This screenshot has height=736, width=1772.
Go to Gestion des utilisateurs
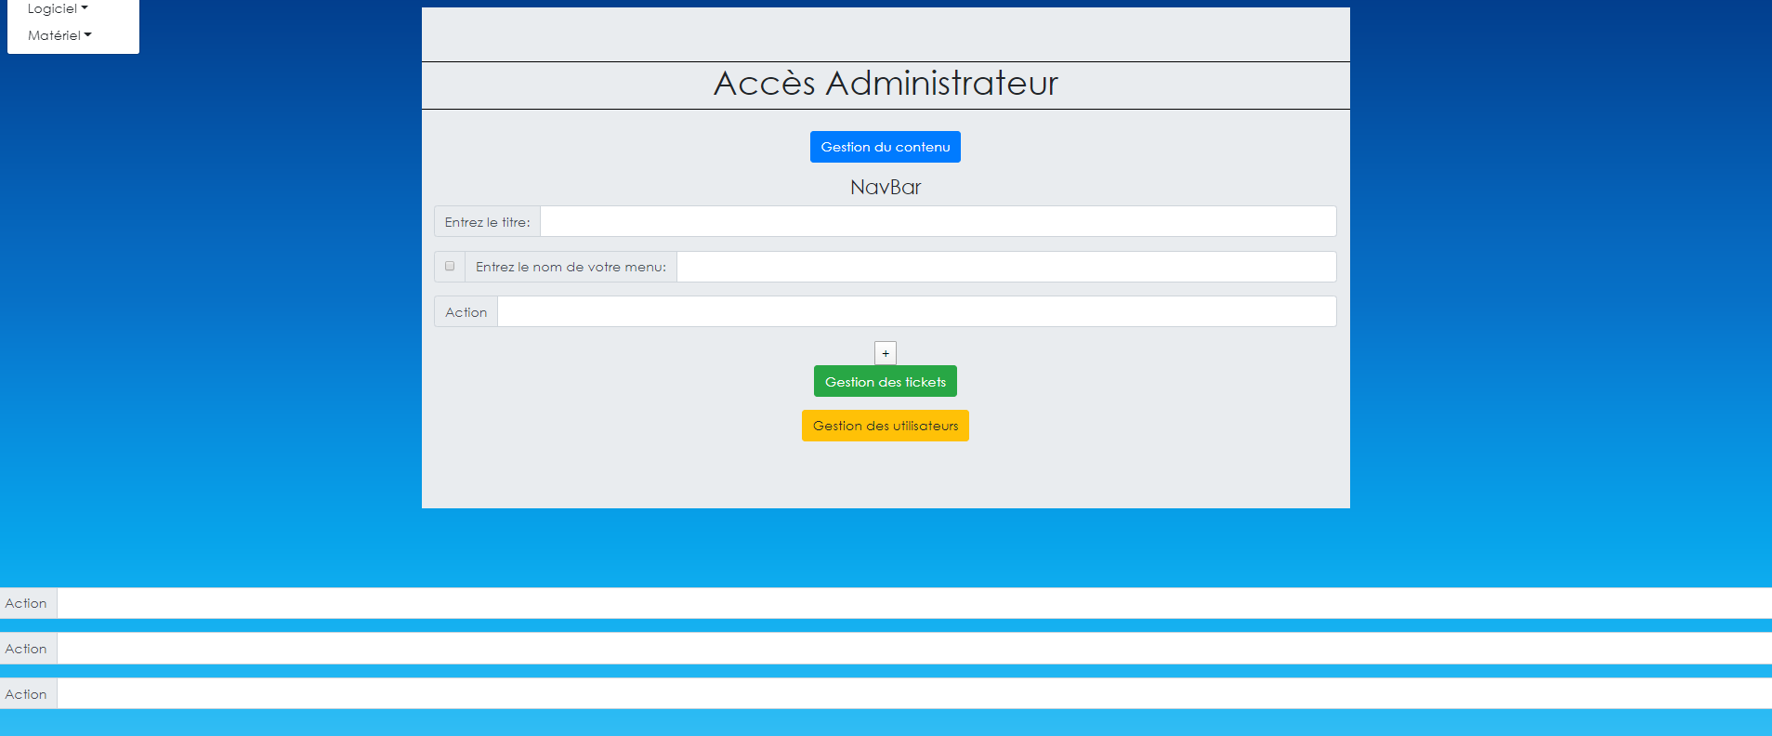[885, 426]
